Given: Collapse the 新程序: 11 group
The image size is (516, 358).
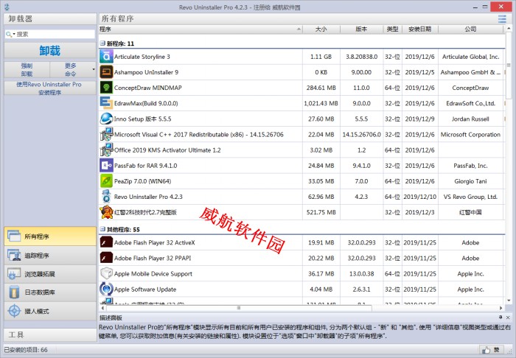Looking at the screenshot, I should [x=102, y=43].
